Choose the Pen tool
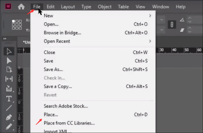 coord(9,118)
